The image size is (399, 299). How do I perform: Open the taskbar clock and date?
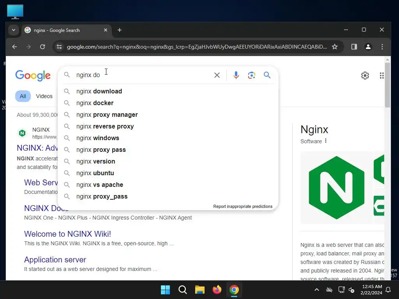point(371,290)
